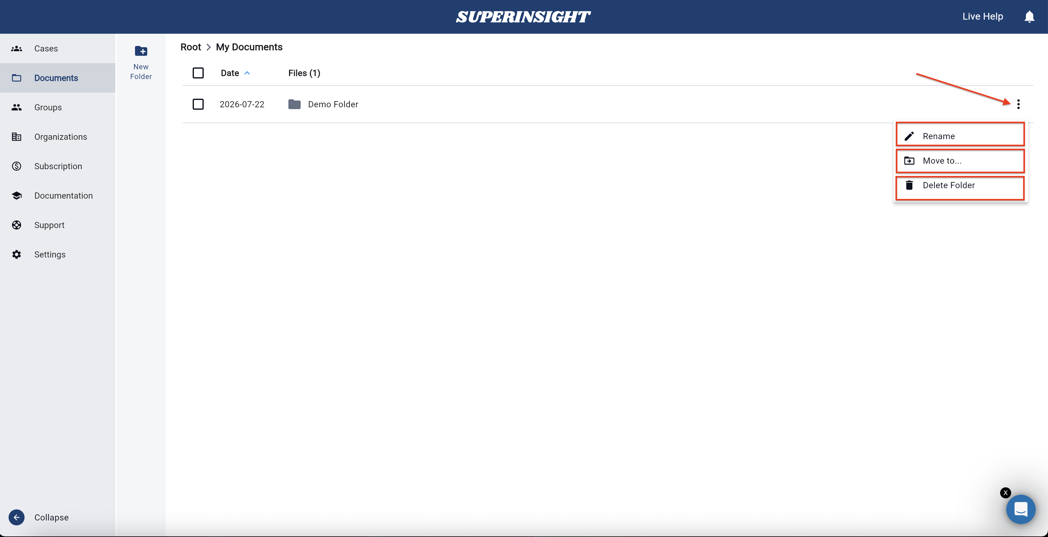The width and height of the screenshot is (1048, 537).
Task: Open the notifications bell
Action: point(1029,17)
